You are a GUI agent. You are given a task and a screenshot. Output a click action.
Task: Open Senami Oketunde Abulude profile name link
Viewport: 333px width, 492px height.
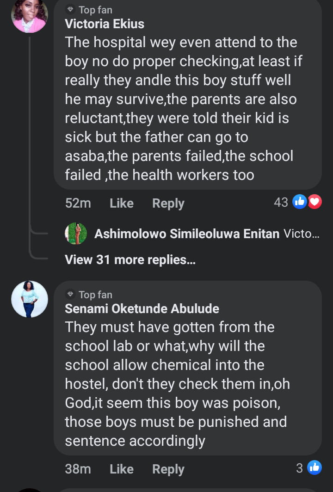(x=142, y=308)
